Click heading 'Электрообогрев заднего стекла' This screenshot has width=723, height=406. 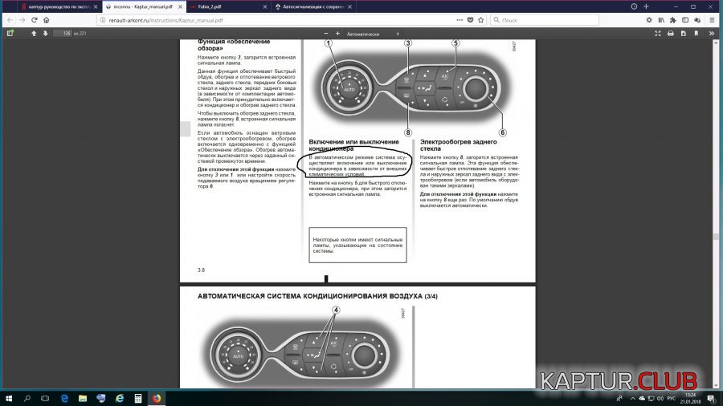point(458,145)
